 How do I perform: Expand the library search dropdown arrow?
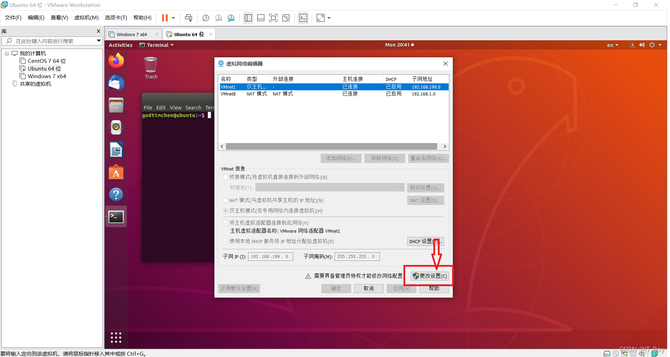coord(99,41)
